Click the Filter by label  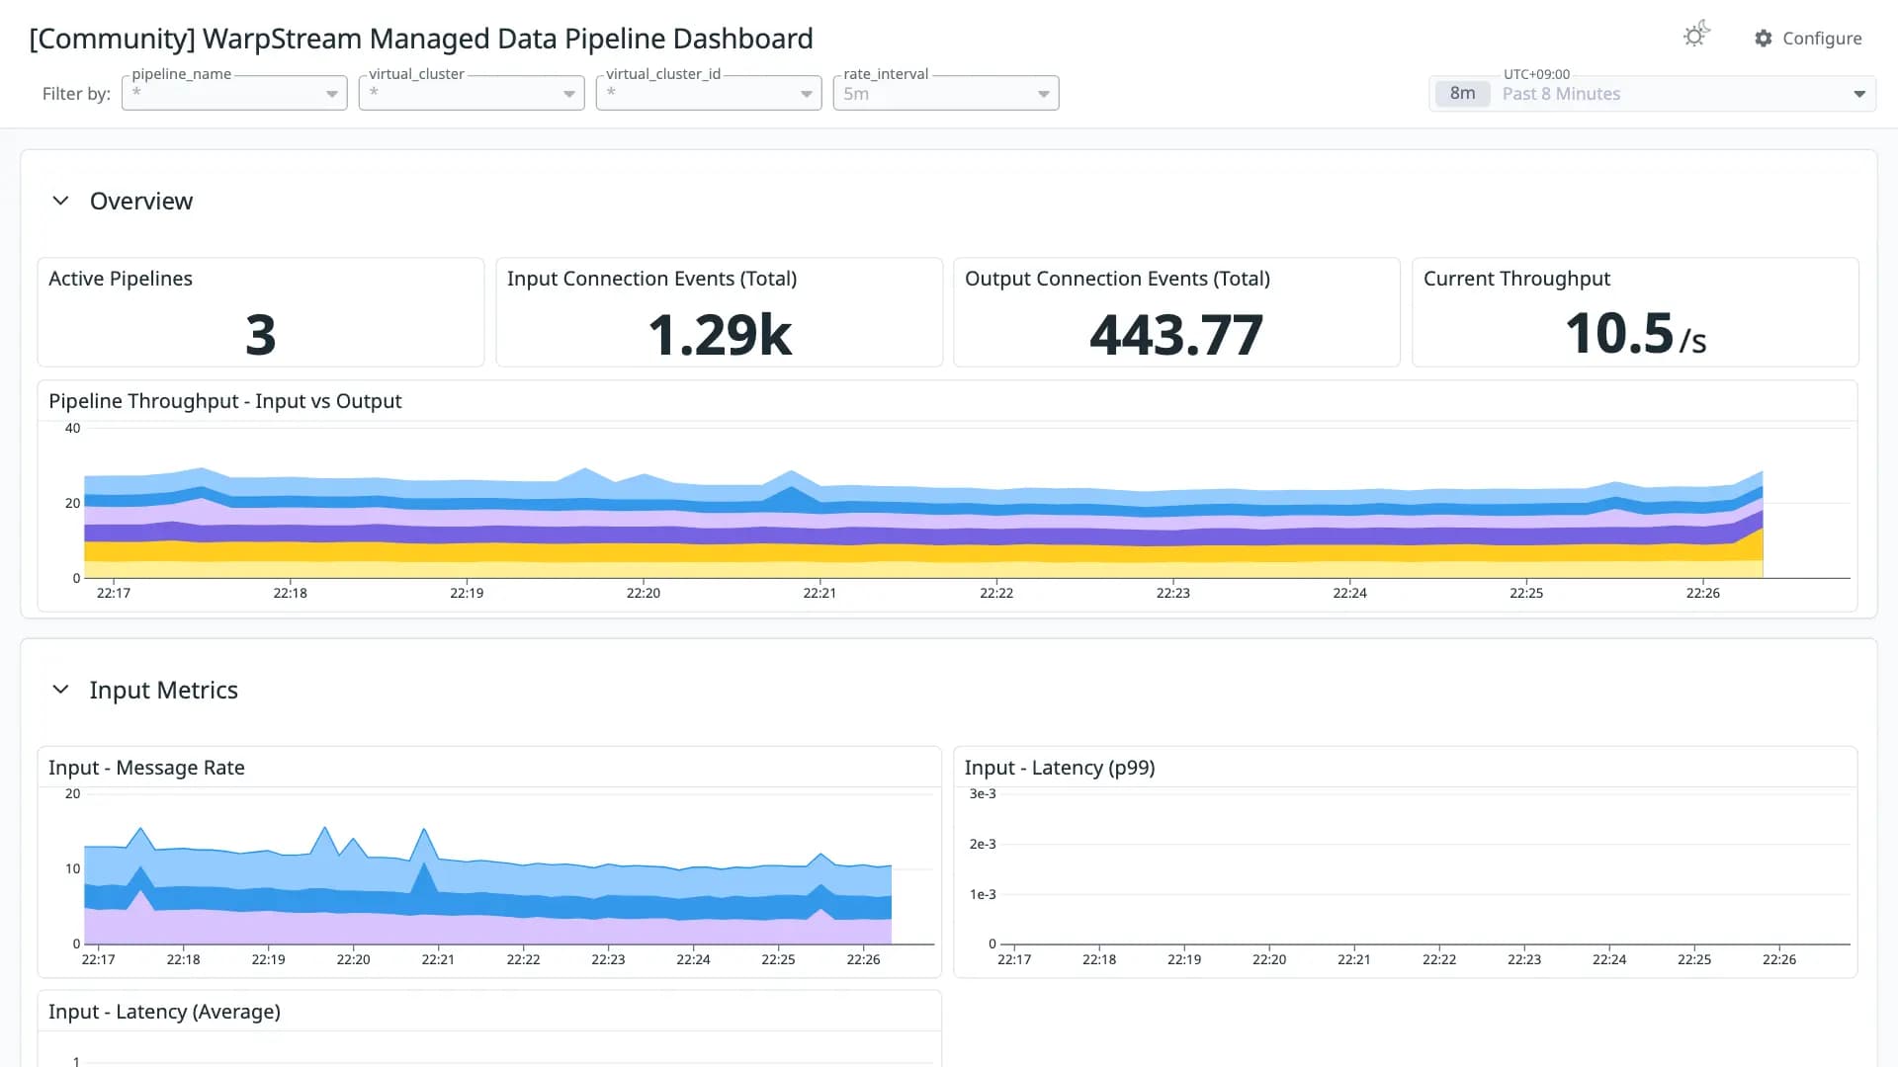[x=76, y=94]
